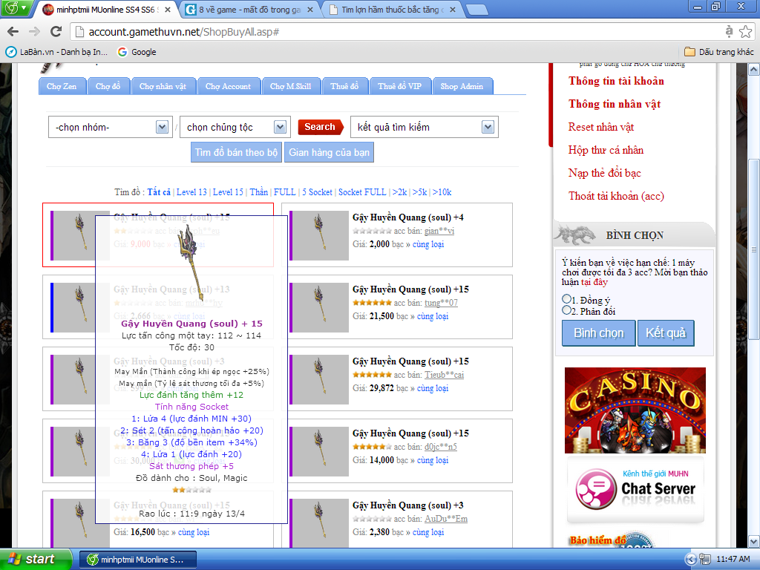Close the Tìm lợn hầm thuốc bắc tab
The width and height of the screenshot is (760, 570).
coord(452,10)
